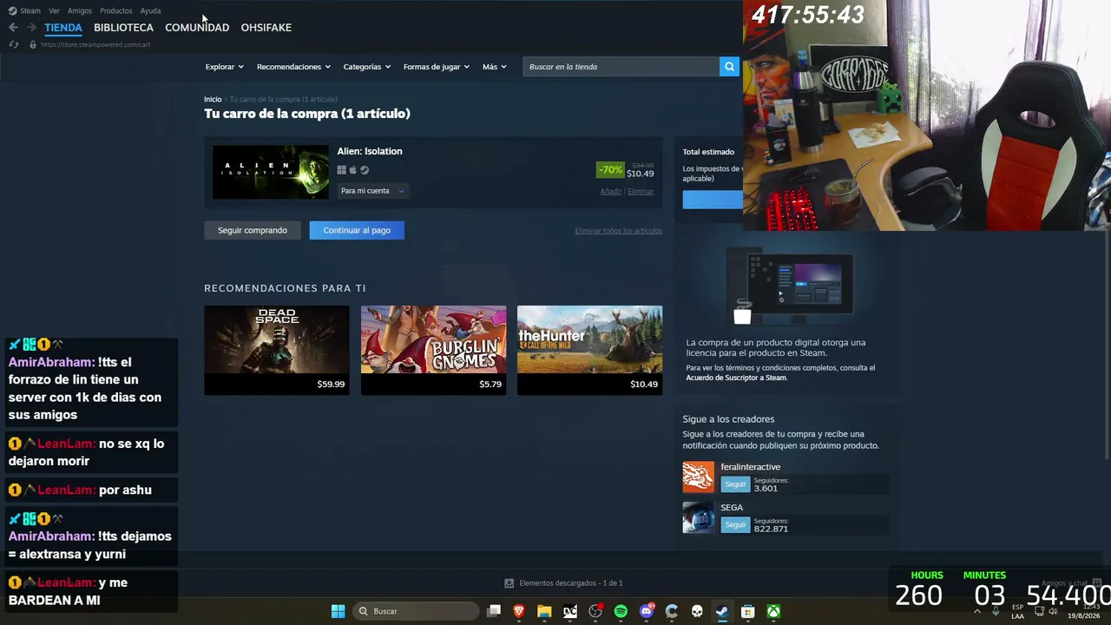Open the Burglin' Gnomes recommendation
This screenshot has height=625, width=1111.
coord(433,350)
